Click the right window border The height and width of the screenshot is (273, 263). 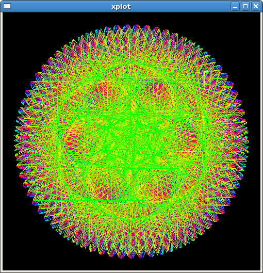(x=261, y=141)
